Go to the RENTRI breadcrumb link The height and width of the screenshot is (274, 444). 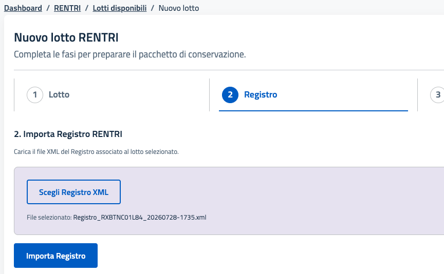[67, 8]
